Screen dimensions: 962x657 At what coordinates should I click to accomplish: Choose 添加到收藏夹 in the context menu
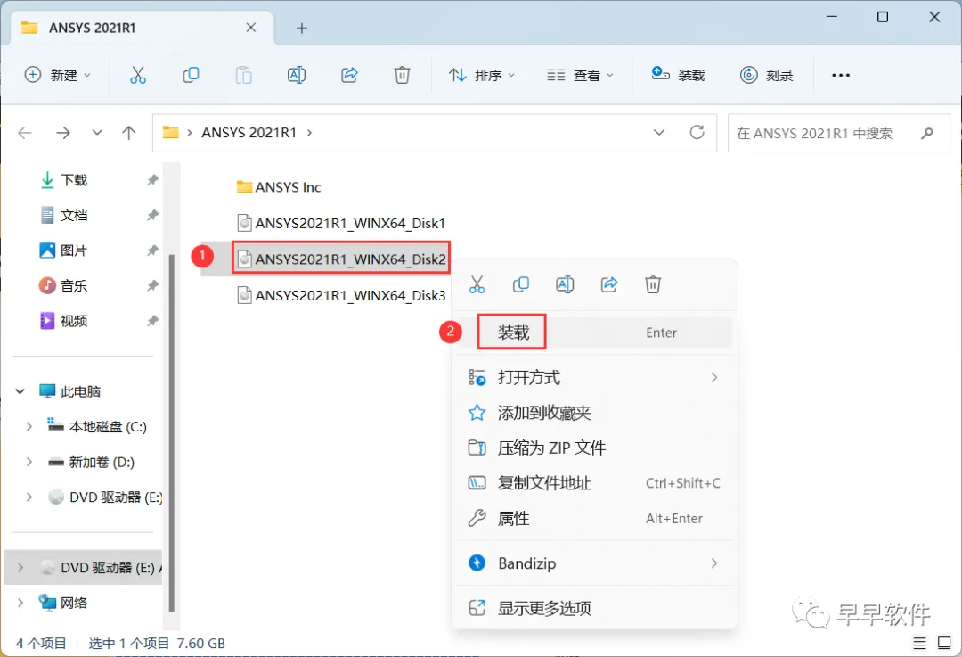[x=594, y=413]
